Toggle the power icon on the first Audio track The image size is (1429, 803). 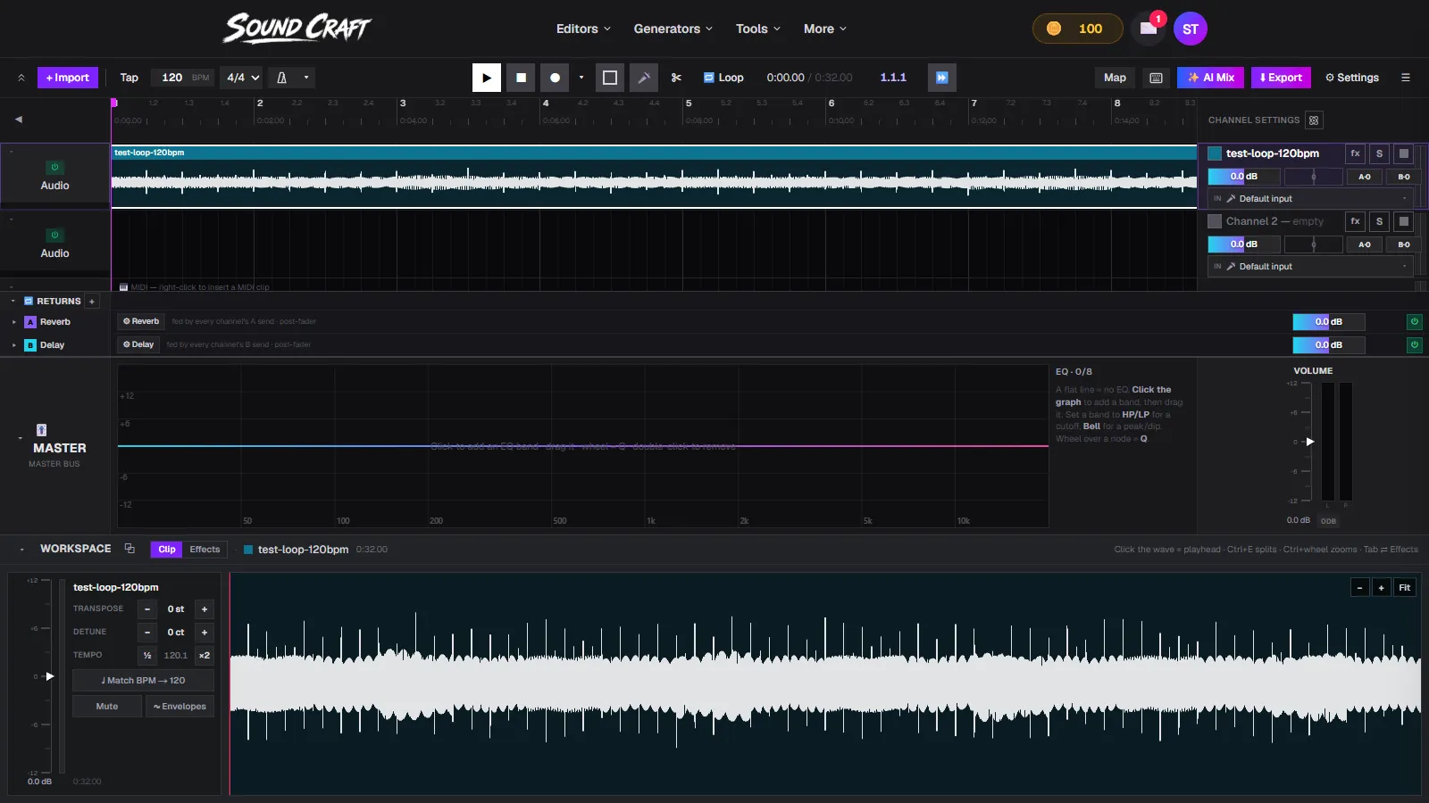[x=54, y=168]
